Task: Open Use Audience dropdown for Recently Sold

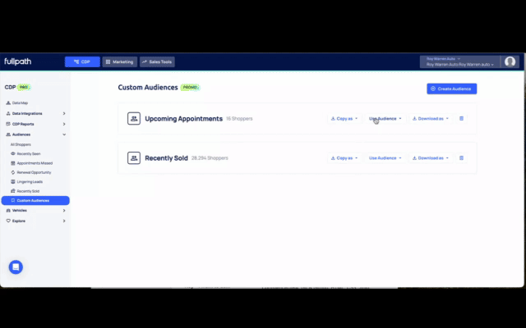Action: click(x=385, y=157)
